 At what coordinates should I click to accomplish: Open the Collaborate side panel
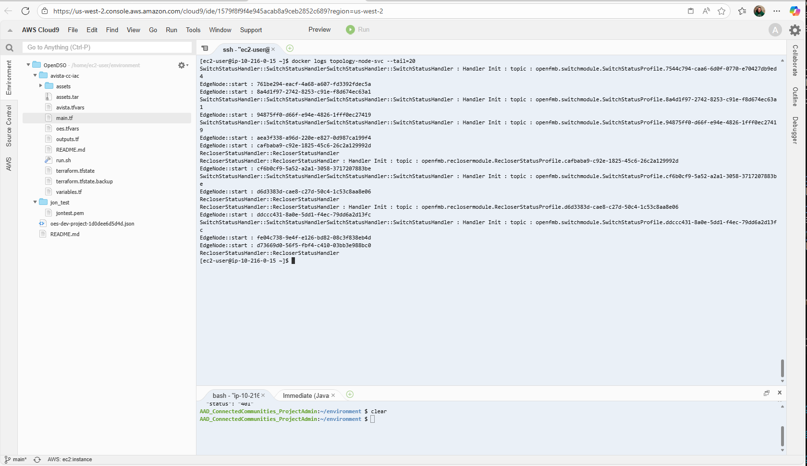tap(795, 60)
